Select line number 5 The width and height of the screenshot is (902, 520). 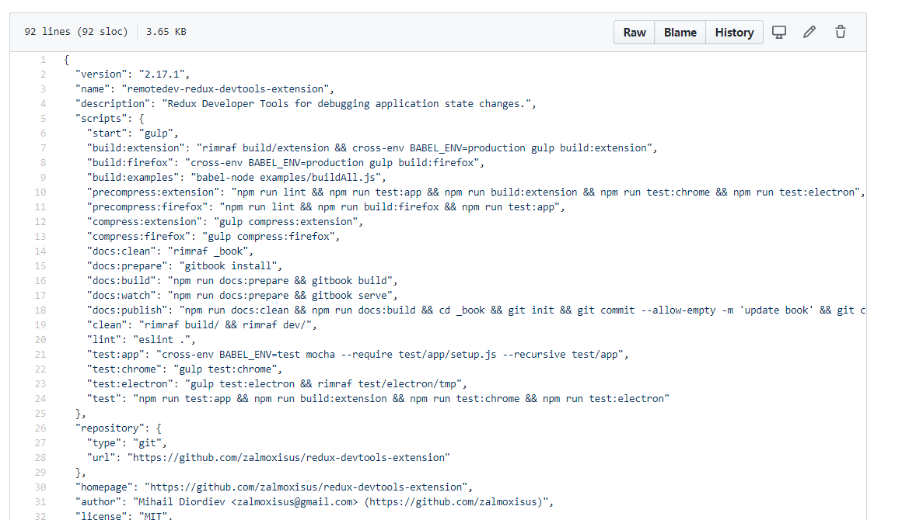click(43, 119)
